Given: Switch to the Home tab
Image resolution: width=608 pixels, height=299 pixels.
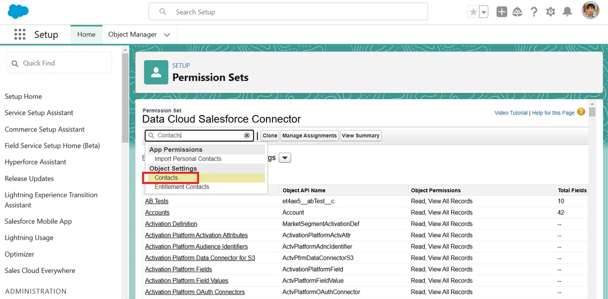Looking at the screenshot, I should (x=86, y=34).
